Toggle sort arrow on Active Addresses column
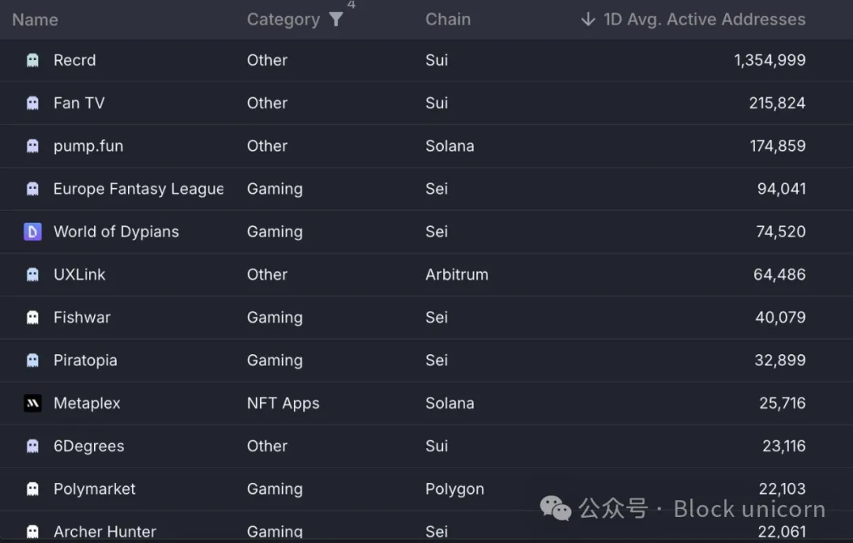The image size is (853, 543). [588, 20]
